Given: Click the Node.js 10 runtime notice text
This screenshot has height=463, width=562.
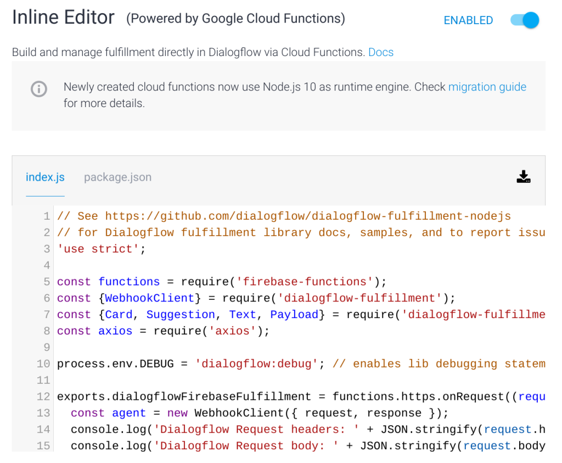Looking at the screenshot, I should 295,95.
